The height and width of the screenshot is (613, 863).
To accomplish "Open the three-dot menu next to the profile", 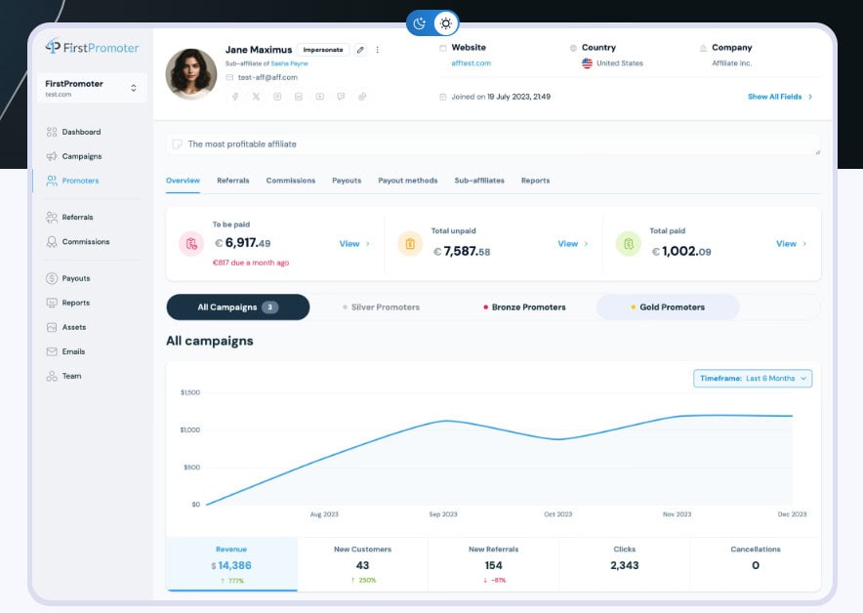I will (x=378, y=49).
